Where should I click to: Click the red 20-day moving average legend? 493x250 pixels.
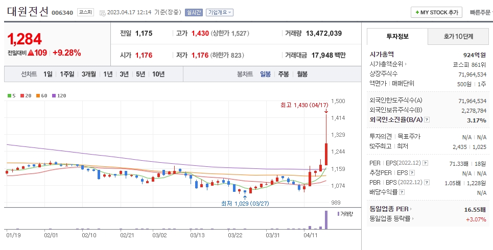click(x=26, y=96)
